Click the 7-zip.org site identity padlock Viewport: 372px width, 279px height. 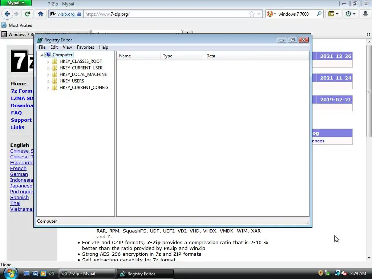pyautogui.click(x=79, y=14)
